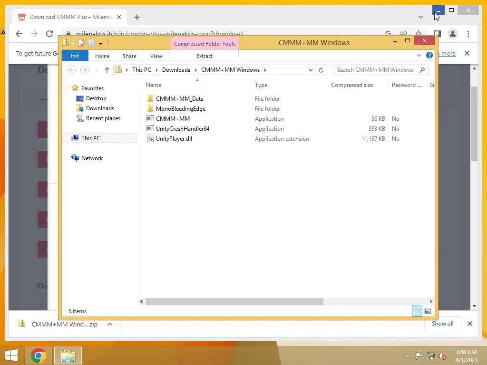
Task: Open the Home ribbon tab
Action: click(x=102, y=56)
